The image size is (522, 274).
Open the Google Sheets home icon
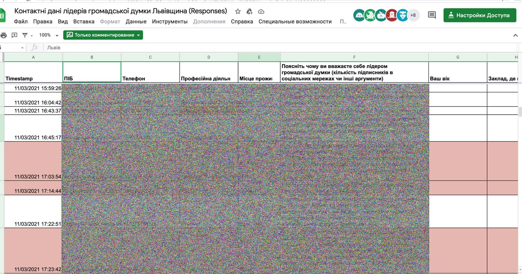tap(2, 16)
